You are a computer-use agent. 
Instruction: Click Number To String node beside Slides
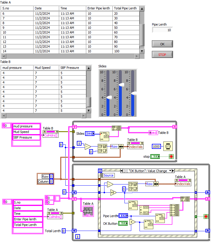[104, 137]
